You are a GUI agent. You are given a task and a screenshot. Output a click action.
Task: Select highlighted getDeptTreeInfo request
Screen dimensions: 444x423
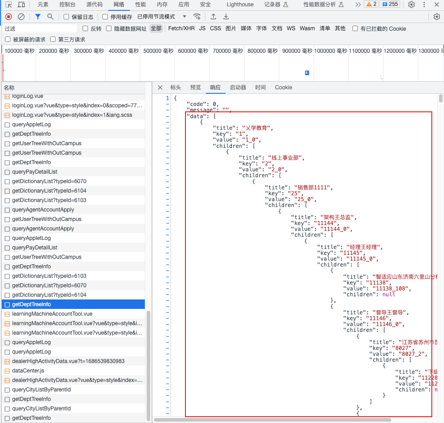tap(74, 304)
